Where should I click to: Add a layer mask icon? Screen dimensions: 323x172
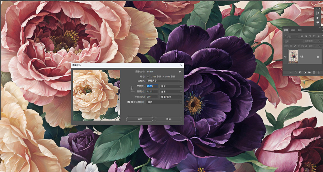click(300, 72)
